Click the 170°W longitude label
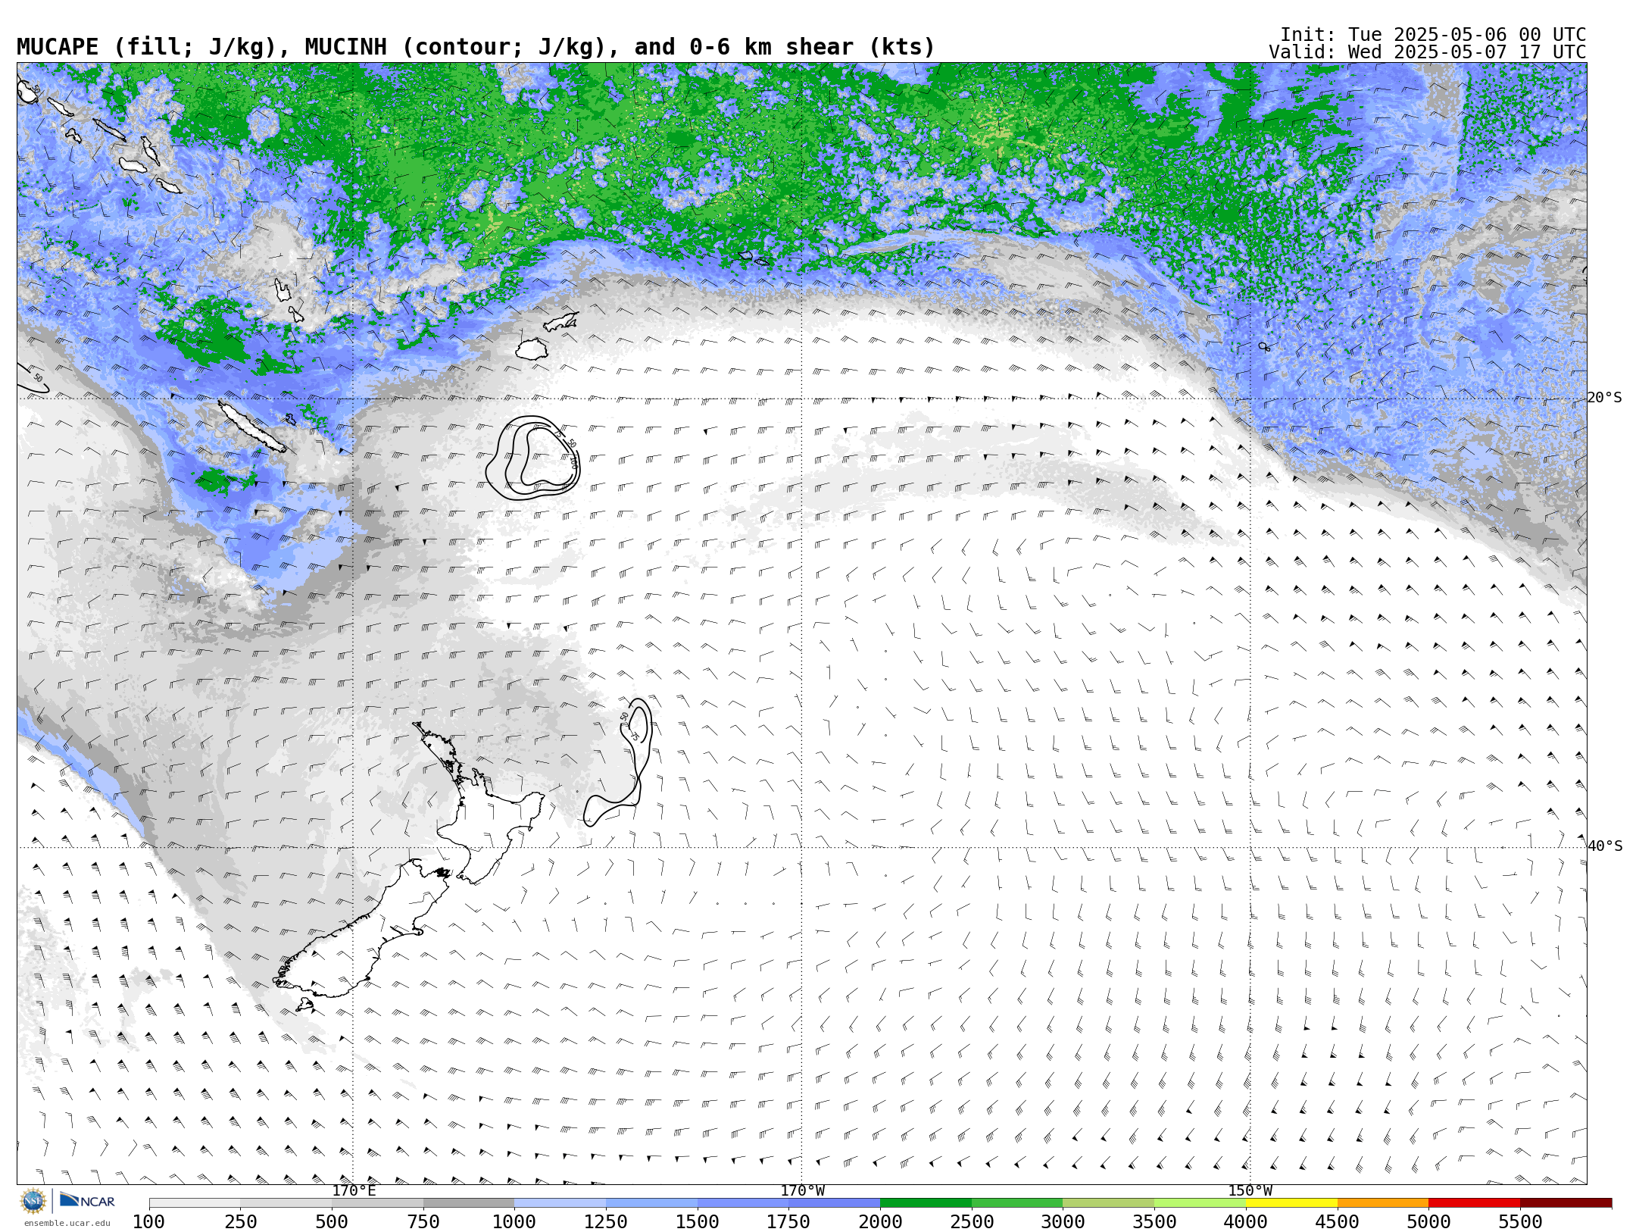This screenshot has width=1636, height=1232. 803,1190
